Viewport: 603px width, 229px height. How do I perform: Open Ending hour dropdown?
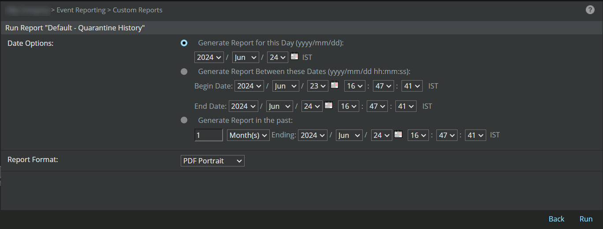point(418,135)
